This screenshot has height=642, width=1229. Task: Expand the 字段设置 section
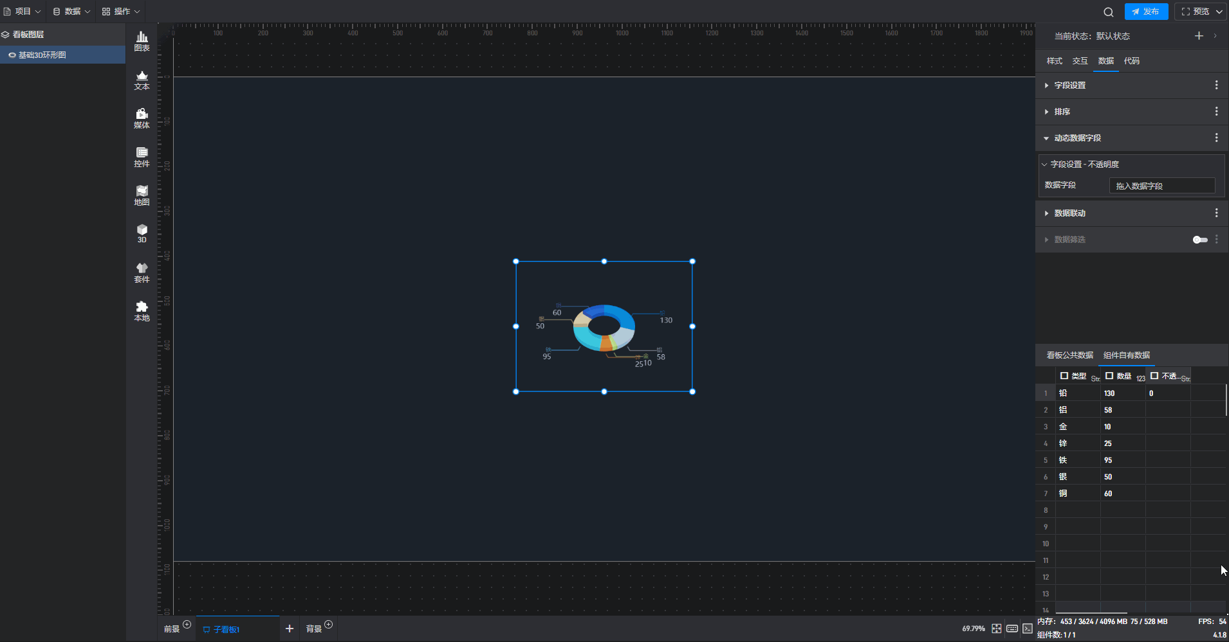click(1069, 85)
